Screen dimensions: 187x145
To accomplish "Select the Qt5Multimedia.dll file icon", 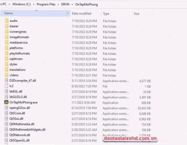I will coord(6,124).
